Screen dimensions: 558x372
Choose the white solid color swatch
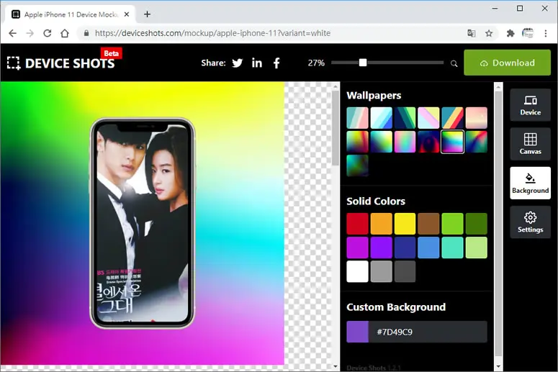[x=357, y=271]
